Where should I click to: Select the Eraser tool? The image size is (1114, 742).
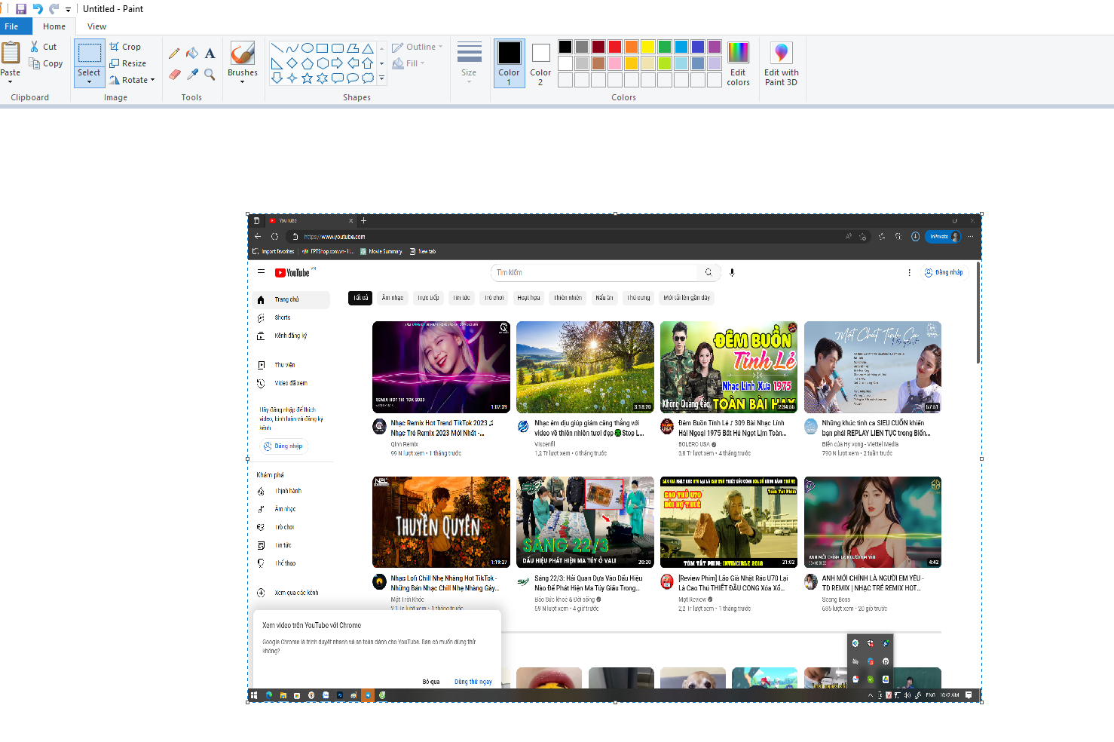174,74
